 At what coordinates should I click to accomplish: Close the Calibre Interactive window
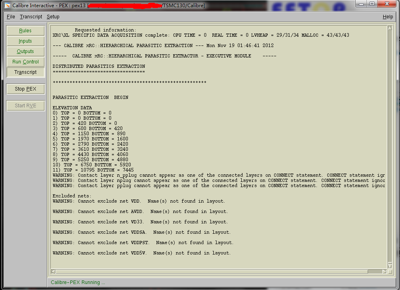[387, 4]
